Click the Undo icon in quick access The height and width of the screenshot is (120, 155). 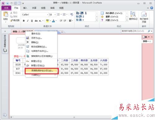(11, 3)
